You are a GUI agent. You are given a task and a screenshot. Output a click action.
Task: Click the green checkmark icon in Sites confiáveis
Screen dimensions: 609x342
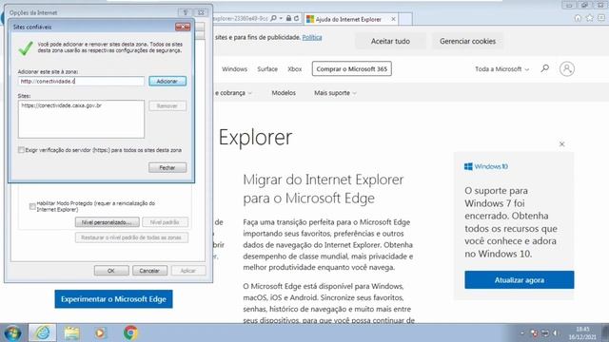tap(26, 48)
